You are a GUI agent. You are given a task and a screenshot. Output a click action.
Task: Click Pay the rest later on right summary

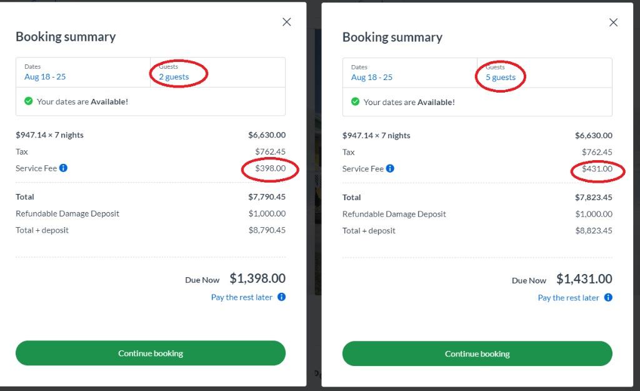567,298
